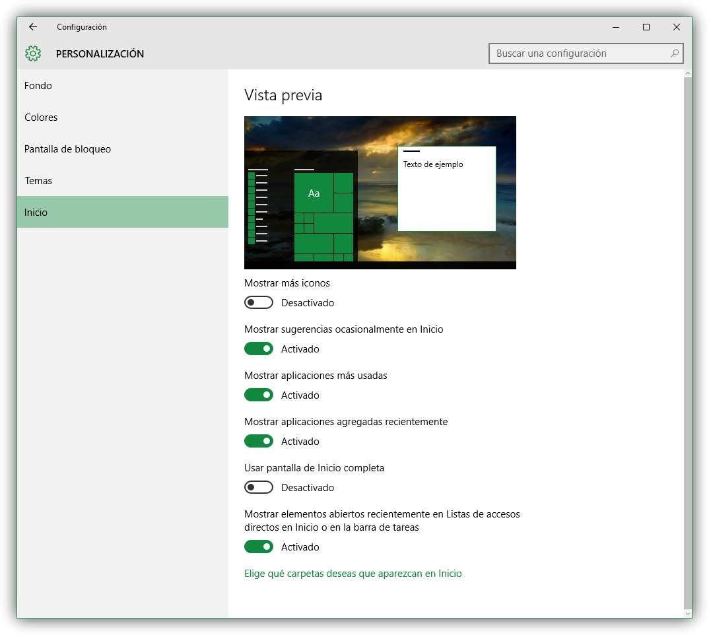Go back with the arrow icon
709x635 pixels.
pos(33,27)
